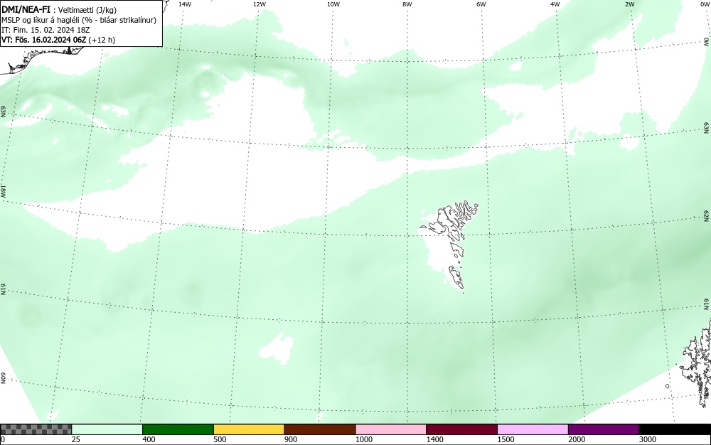Click the legend value 900
711x445 pixels.
click(x=291, y=439)
